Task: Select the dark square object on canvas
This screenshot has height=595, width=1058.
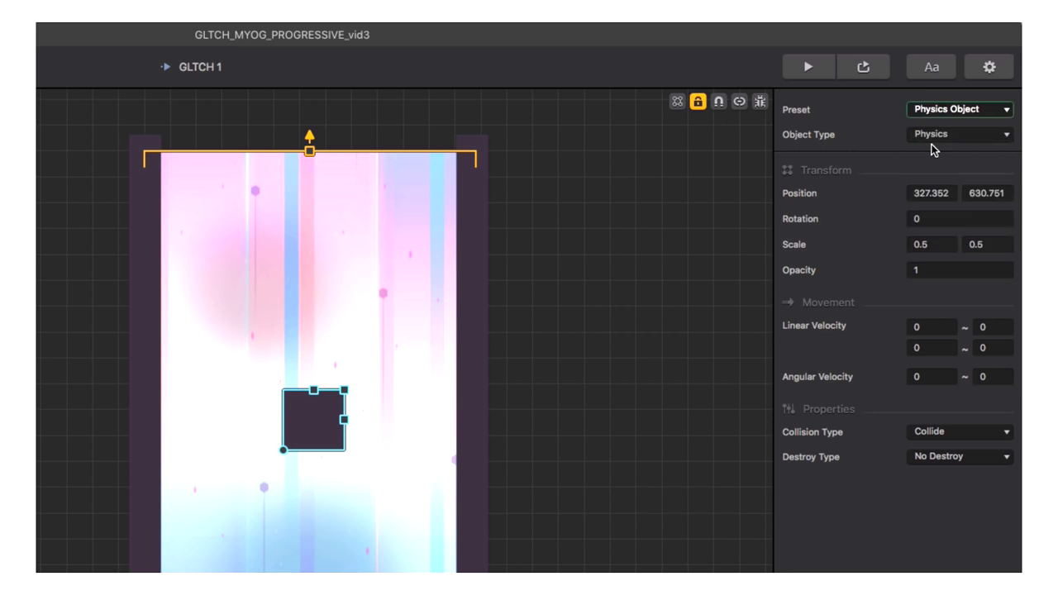Action: (x=313, y=421)
